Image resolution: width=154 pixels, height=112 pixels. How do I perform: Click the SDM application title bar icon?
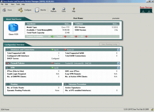click(x=2, y=2)
